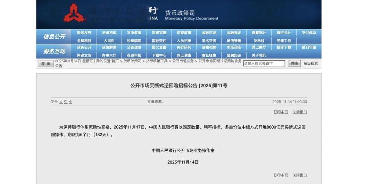Image resolution: width=375 pixels, height=184 pixels.
Task: Open the 金融科技 menu item
Action: 84,41
